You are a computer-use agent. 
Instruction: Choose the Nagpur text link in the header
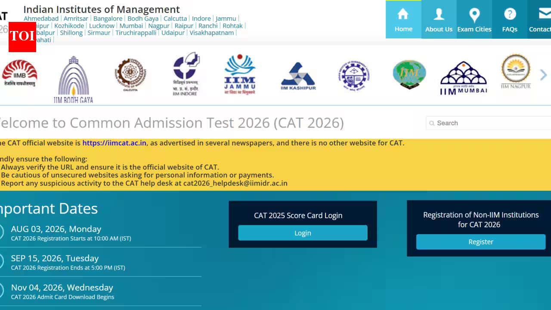pyautogui.click(x=159, y=26)
